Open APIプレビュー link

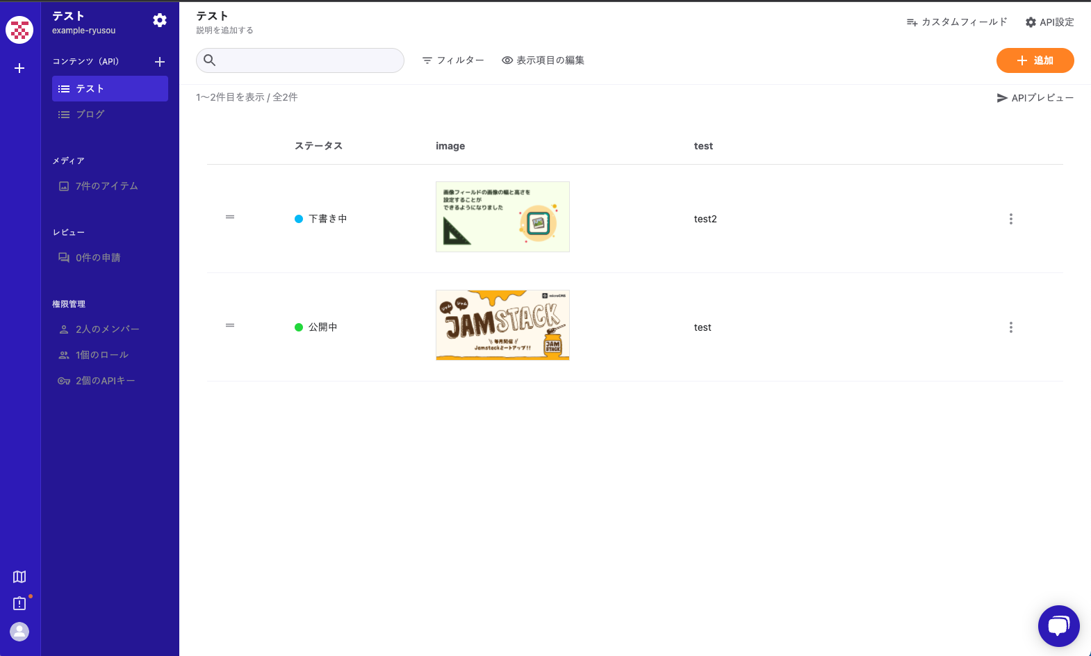[1035, 98]
